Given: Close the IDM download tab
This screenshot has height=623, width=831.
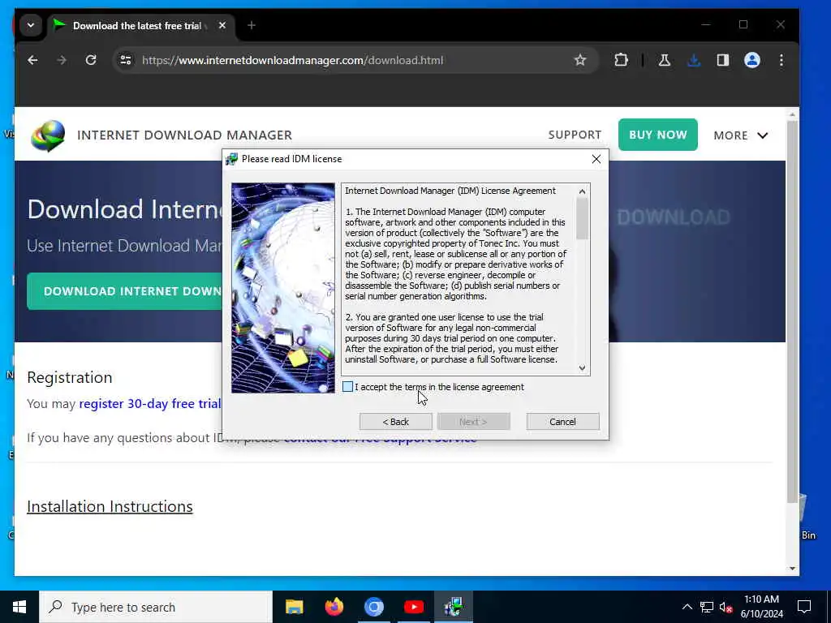Looking at the screenshot, I should click(x=222, y=25).
